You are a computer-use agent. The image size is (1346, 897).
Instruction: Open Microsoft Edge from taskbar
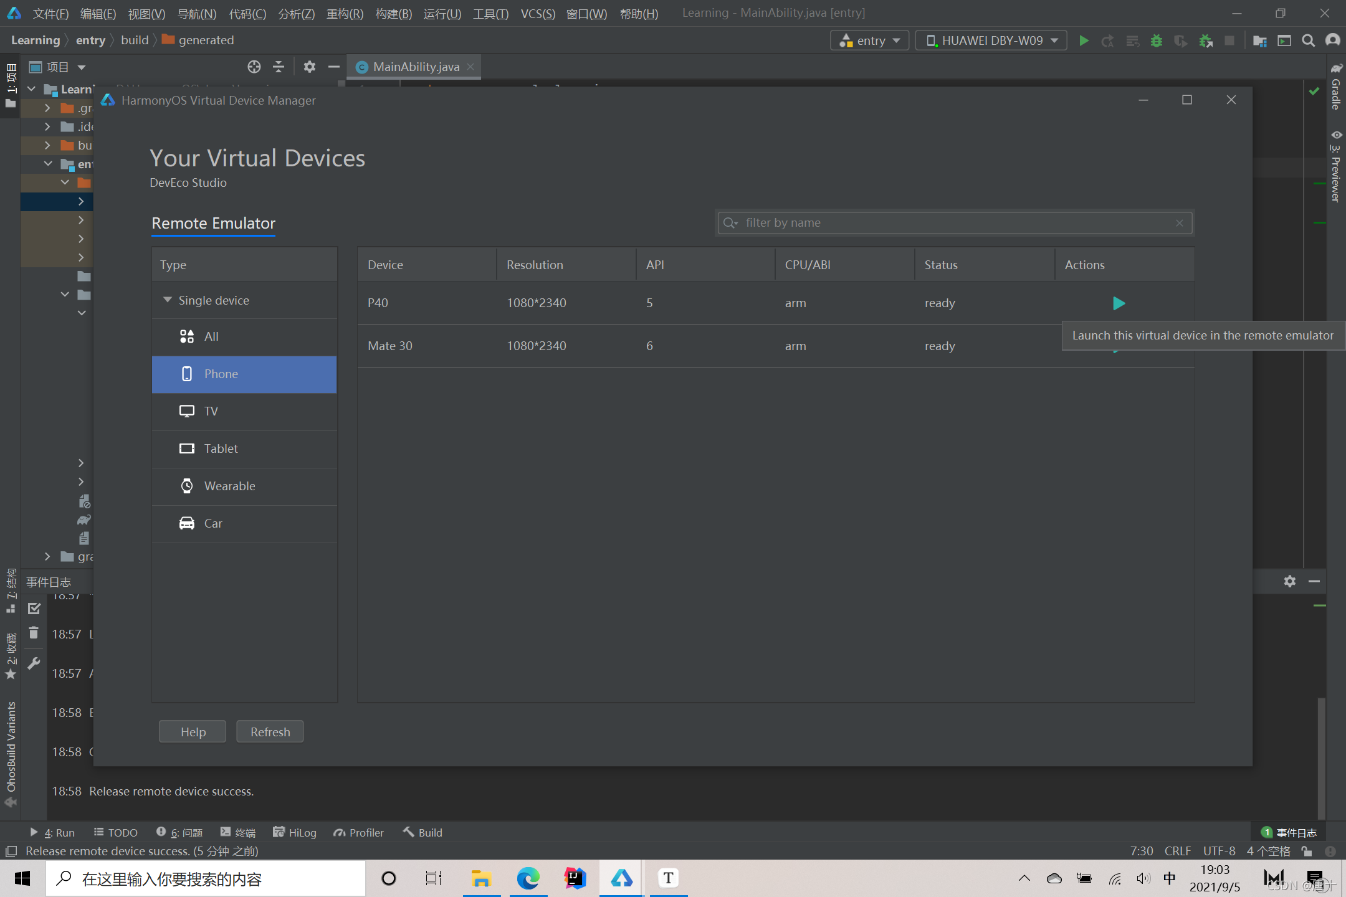pos(528,878)
